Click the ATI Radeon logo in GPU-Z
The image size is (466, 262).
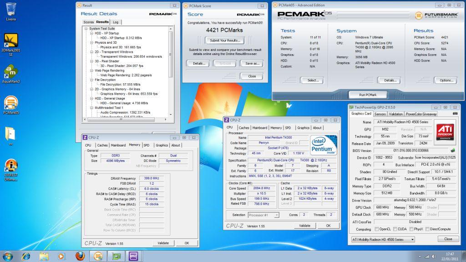(x=445, y=132)
